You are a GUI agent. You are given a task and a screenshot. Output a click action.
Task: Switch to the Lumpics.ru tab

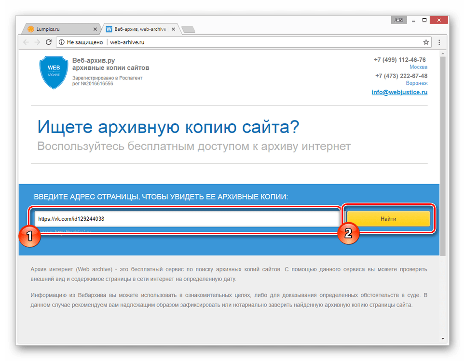(x=58, y=29)
